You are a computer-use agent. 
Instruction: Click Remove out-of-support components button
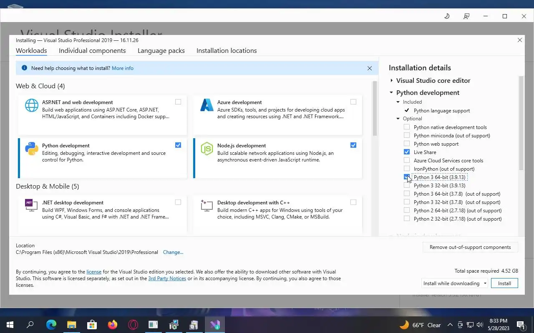pos(470,247)
